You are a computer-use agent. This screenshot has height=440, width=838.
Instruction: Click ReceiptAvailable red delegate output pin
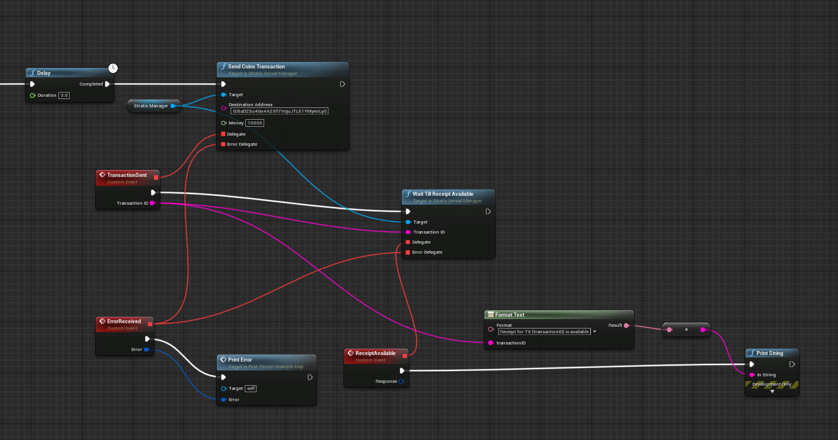(405, 355)
